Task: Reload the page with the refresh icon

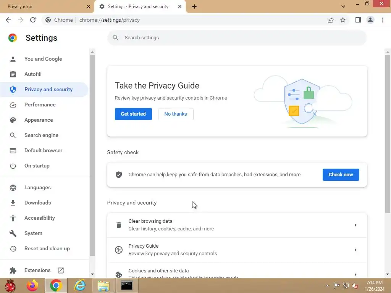Action: pos(33,20)
